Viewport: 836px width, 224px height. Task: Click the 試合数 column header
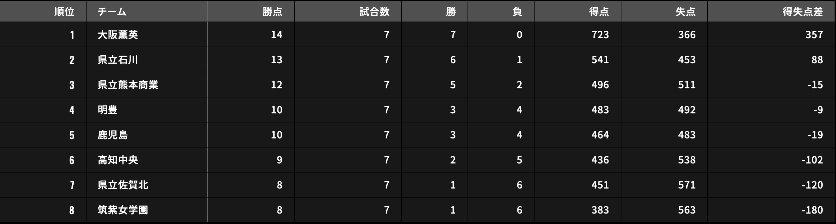click(x=374, y=12)
